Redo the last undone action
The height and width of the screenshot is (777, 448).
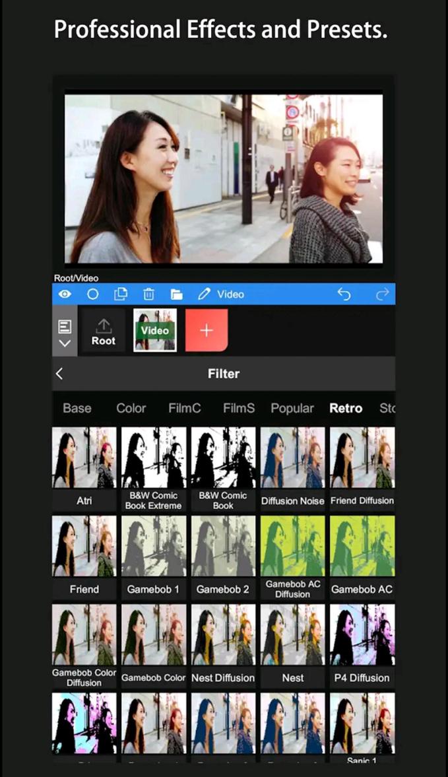tap(382, 294)
